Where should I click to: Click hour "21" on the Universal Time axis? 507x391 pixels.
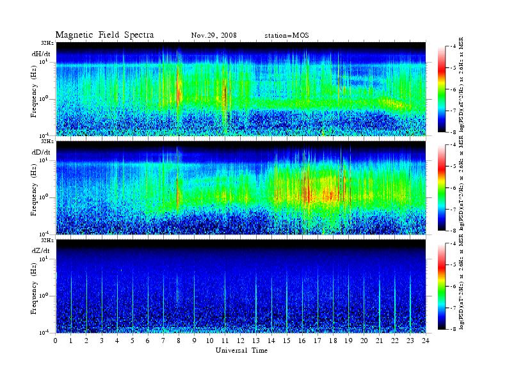tap(379, 341)
